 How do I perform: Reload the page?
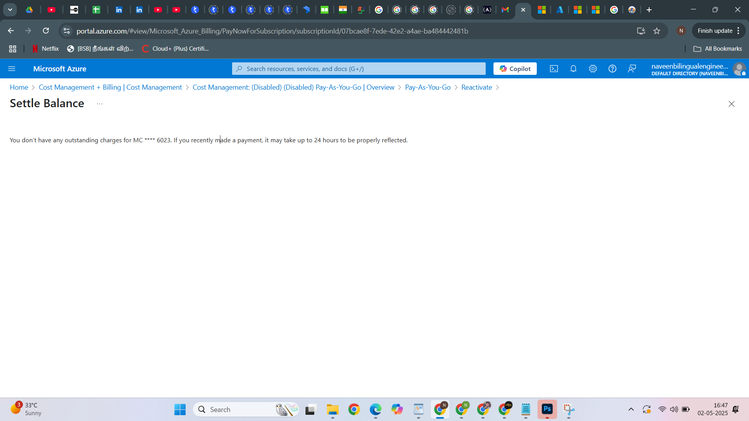click(x=46, y=31)
